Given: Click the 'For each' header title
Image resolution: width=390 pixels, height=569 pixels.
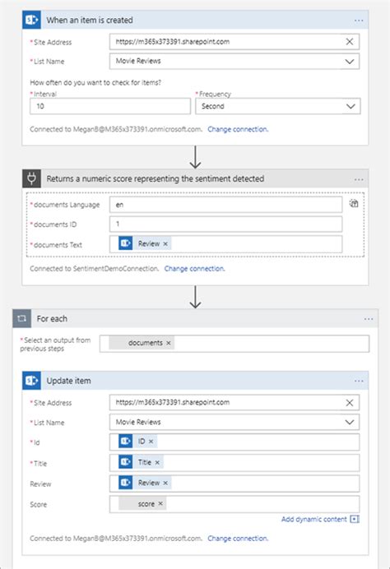Looking at the screenshot, I should tap(52, 319).
